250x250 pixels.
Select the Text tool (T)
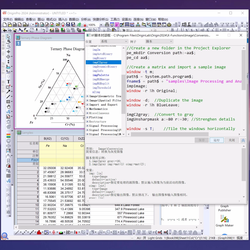[8, 82]
